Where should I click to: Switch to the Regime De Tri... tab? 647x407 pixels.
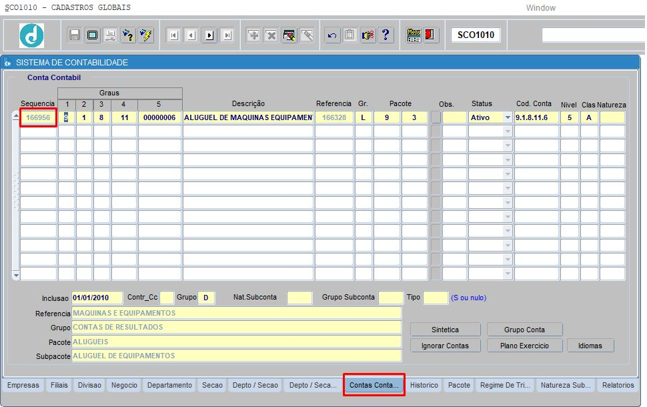(x=505, y=385)
